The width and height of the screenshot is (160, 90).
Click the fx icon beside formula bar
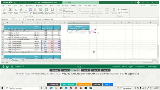(23, 19)
